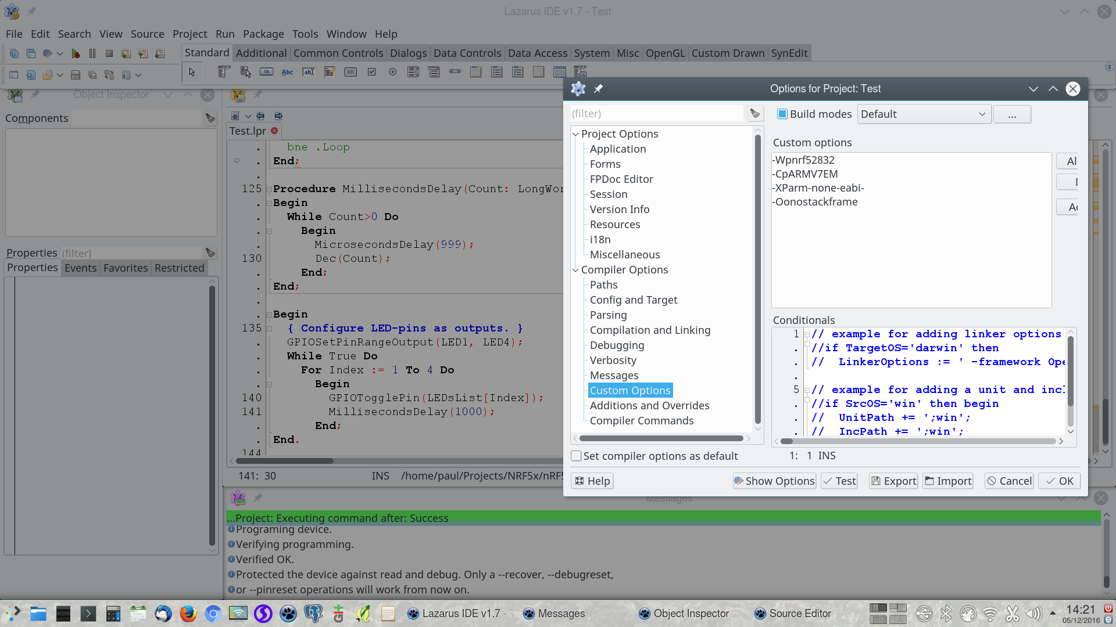Click the Save (floppy disk) toolbar icon

coord(76,75)
